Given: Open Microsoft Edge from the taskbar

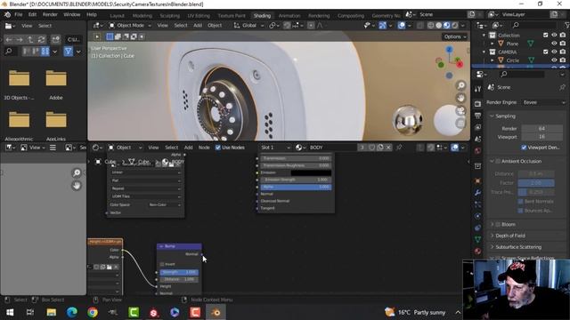Looking at the screenshot, I should [x=71, y=312].
